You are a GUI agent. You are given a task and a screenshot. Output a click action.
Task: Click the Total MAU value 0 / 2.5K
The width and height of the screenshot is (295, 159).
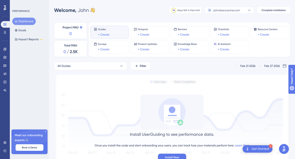pos(70,52)
